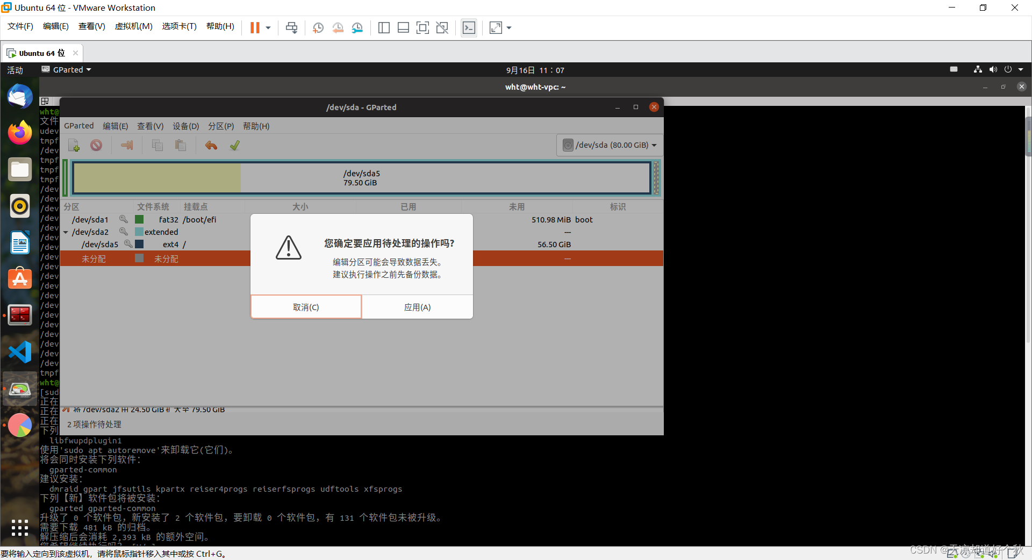Open the VMware 选项卡(T) menu
1032x560 pixels.
pyautogui.click(x=180, y=26)
